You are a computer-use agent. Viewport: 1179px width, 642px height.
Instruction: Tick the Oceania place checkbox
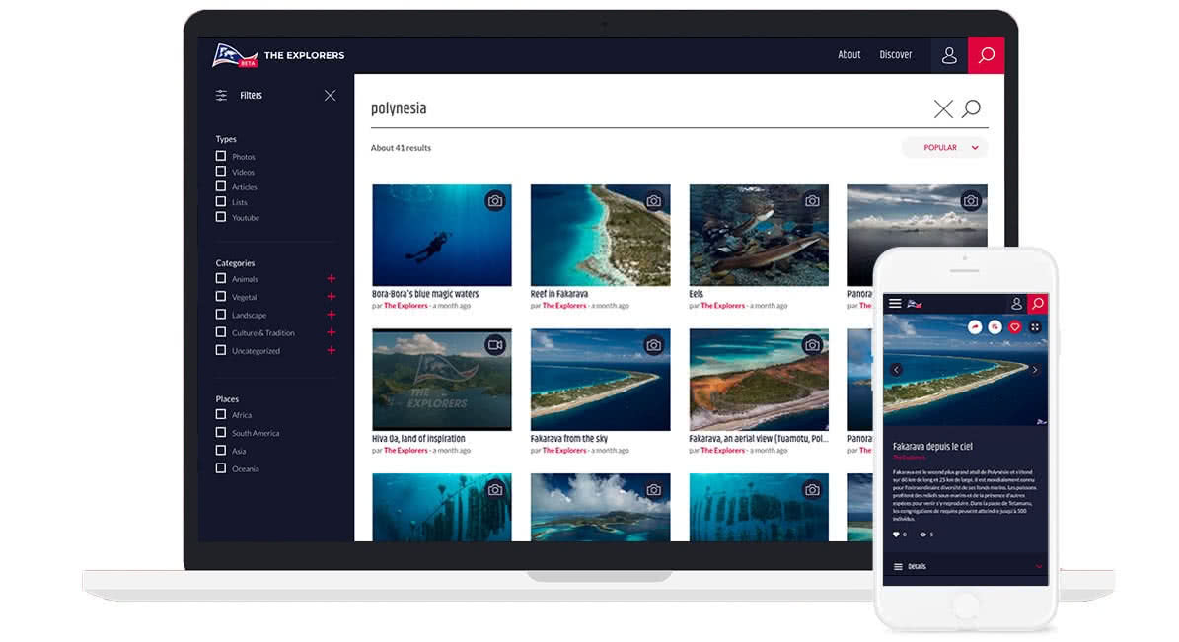[221, 468]
